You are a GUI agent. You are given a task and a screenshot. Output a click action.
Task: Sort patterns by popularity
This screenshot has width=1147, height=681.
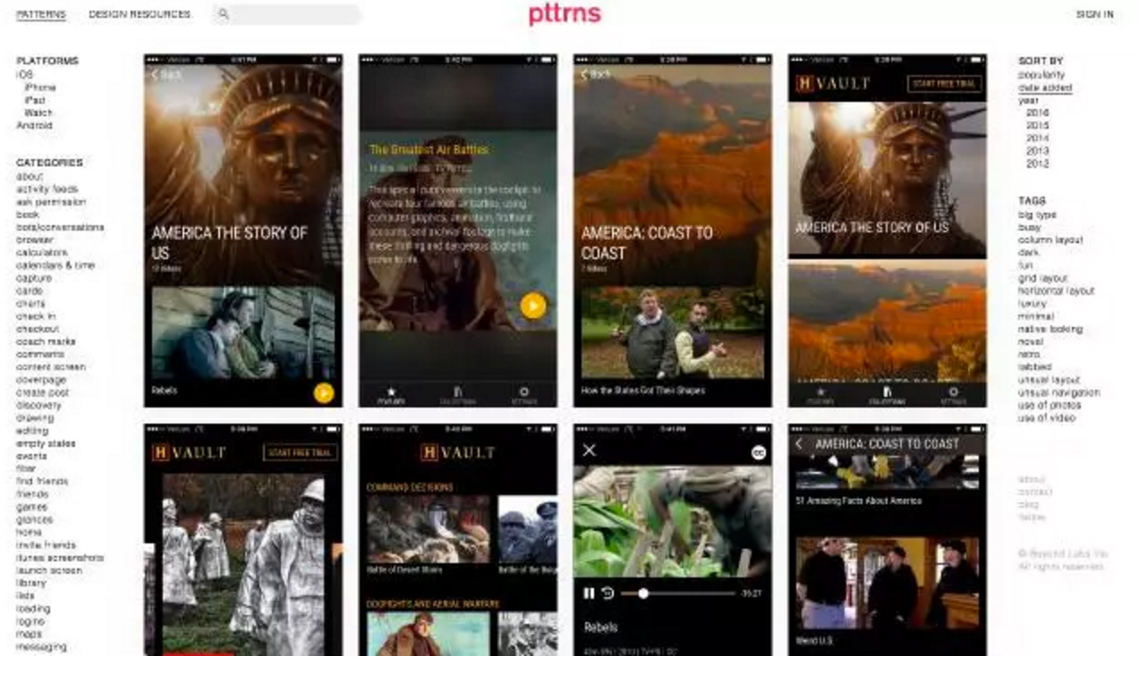point(1041,75)
